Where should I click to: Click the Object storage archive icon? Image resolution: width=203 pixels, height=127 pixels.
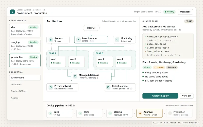(x=108, y=87)
